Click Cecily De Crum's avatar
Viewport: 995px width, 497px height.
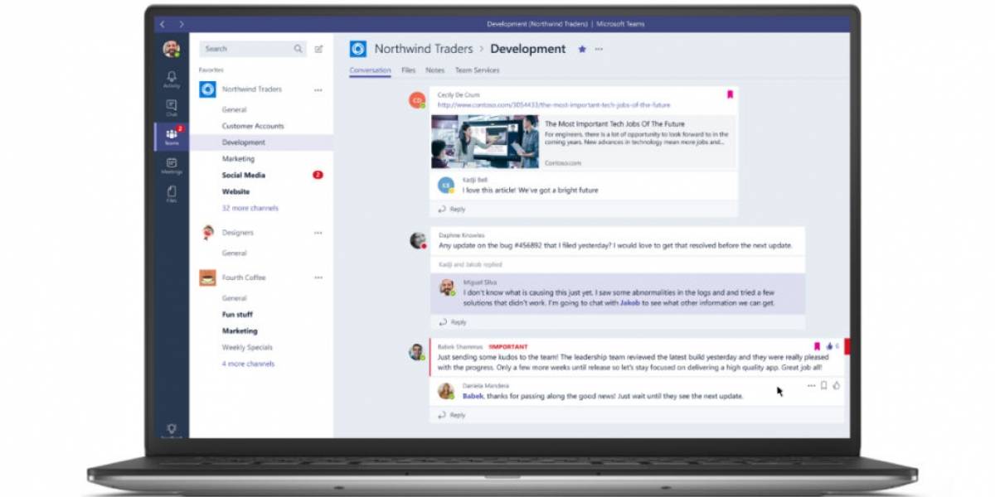pos(418,101)
